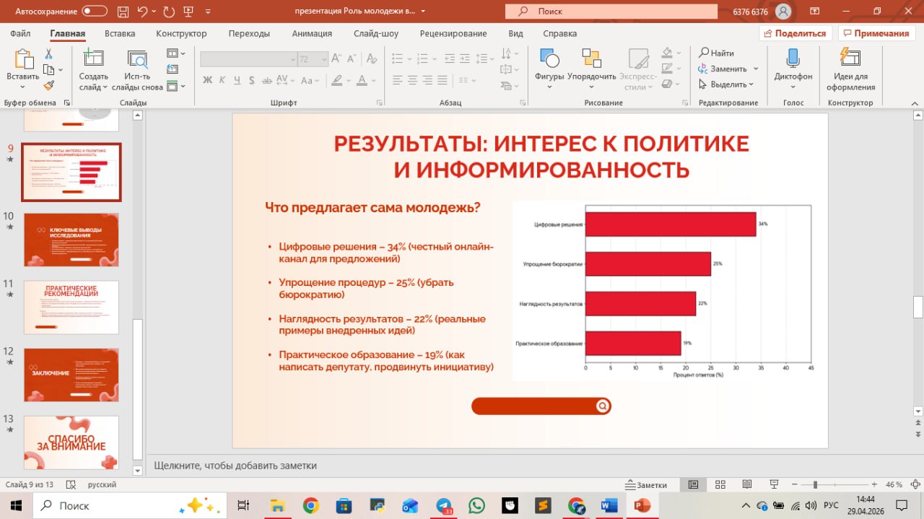Click the Copy icon in clipboard group
The height and width of the screenshot is (519, 924).
coord(48,70)
